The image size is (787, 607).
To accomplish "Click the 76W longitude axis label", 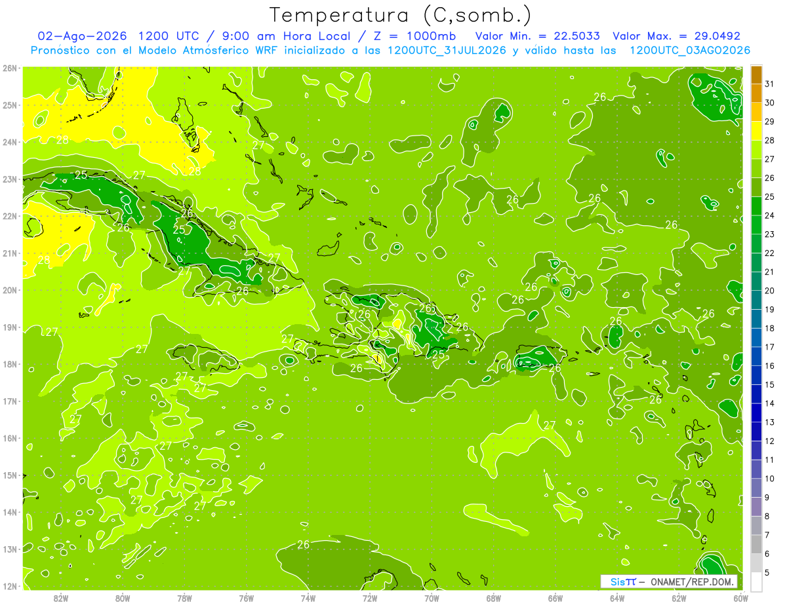I will coord(246,598).
